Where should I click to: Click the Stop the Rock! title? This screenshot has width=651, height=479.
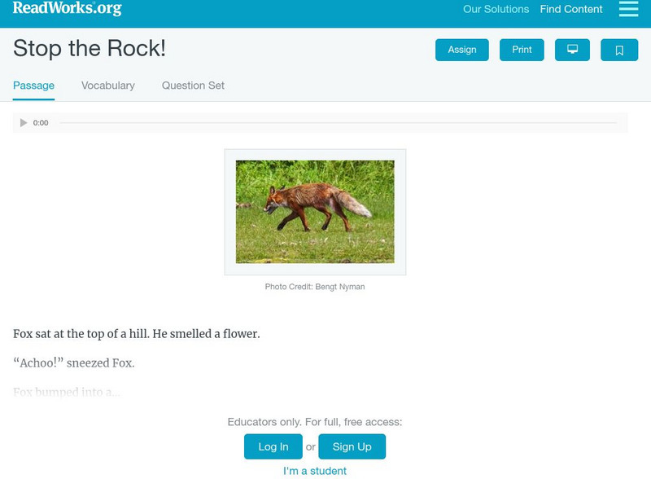pyautogui.click(x=90, y=48)
